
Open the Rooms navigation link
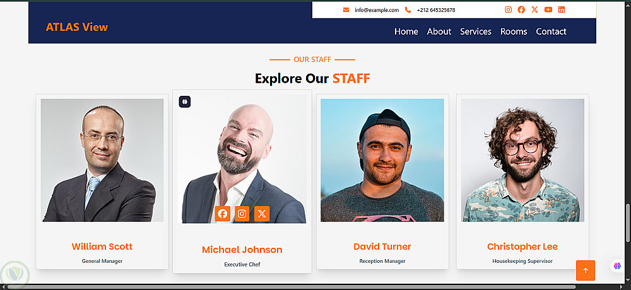(514, 32)
